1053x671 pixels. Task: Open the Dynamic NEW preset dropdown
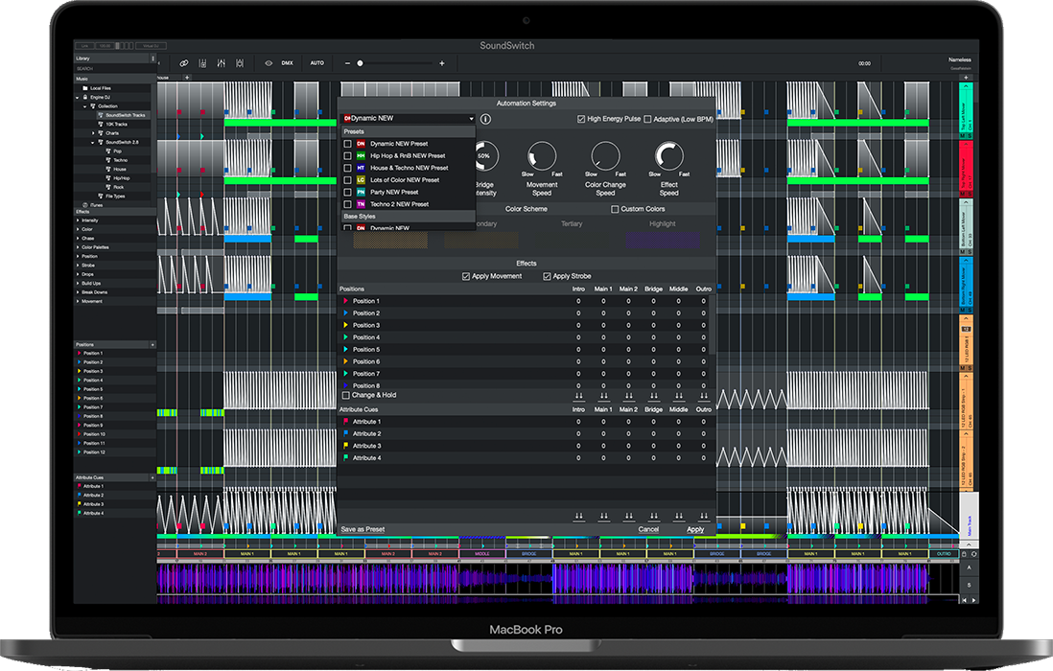click(409, 118)
